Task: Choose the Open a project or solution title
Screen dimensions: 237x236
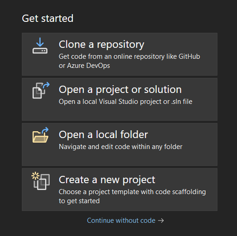Action: click(x=120, y=89)
